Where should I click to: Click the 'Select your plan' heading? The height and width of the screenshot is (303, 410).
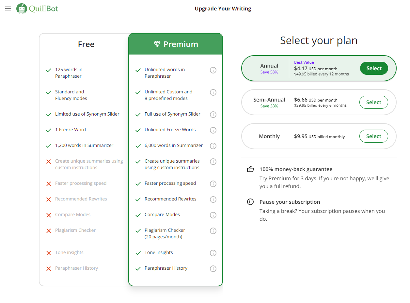(319, 40)
